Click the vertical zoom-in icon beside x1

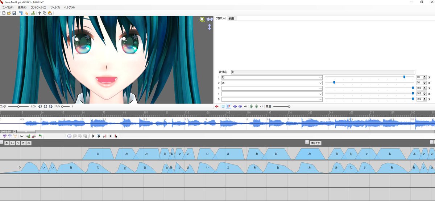(251, 106)
